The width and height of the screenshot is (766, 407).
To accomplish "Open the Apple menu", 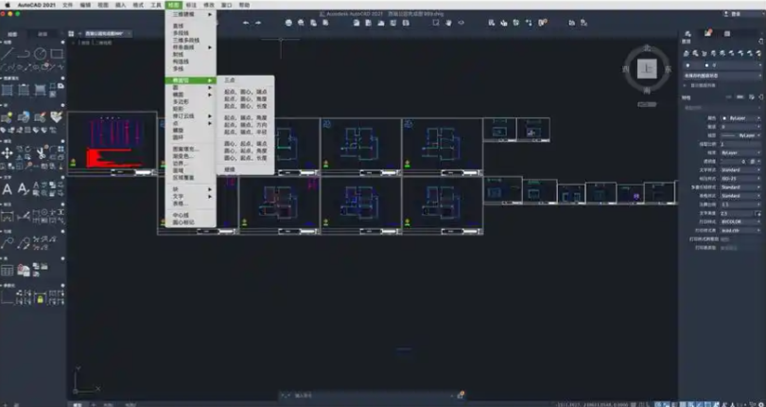I will click(7, 5).
